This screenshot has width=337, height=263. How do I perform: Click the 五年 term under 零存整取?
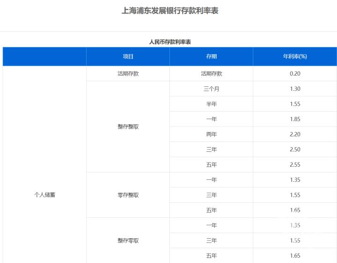pyautogui.click(x=211, y=210)
